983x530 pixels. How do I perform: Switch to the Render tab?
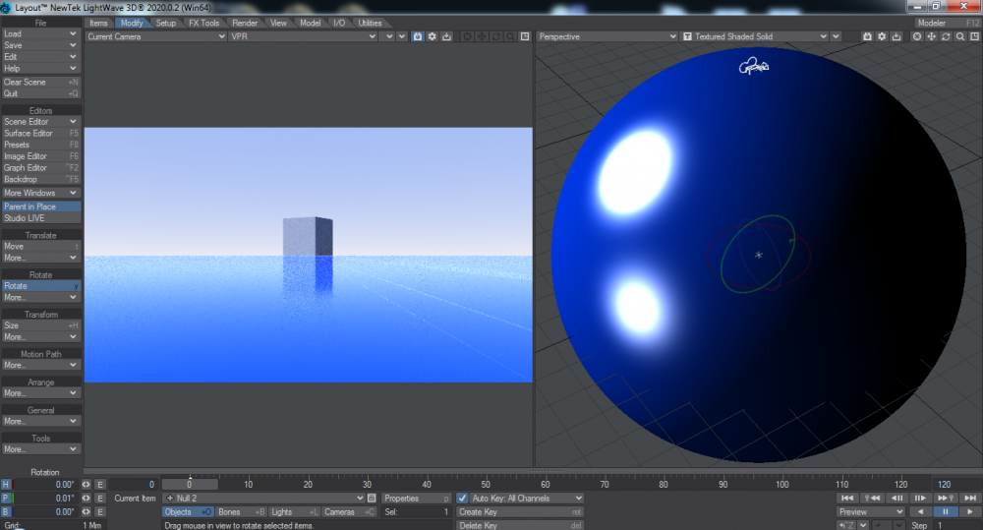tap(245, 23)
